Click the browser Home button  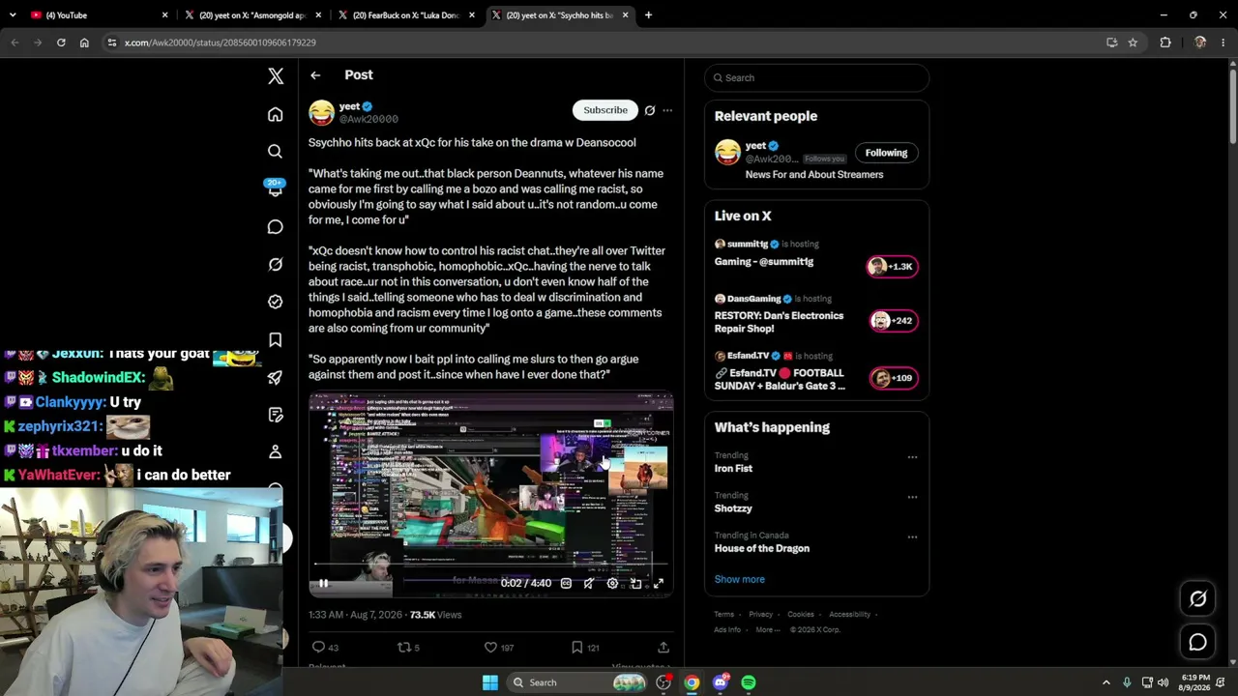84,43
